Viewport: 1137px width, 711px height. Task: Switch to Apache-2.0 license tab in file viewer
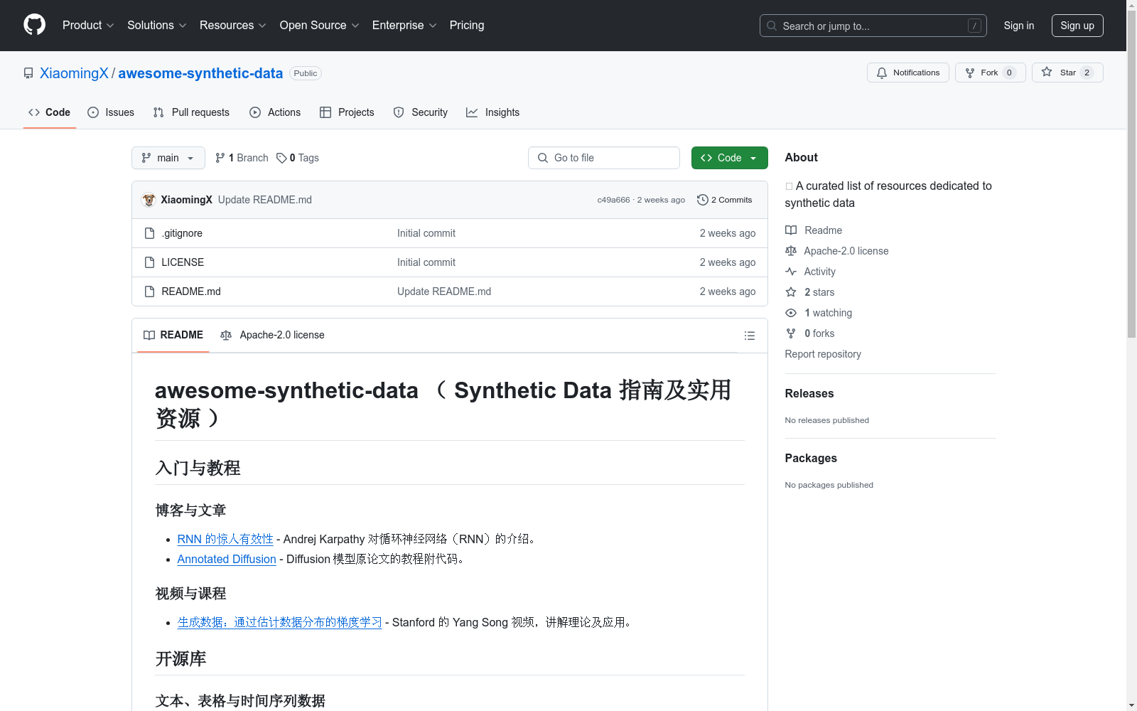[272, 335]
